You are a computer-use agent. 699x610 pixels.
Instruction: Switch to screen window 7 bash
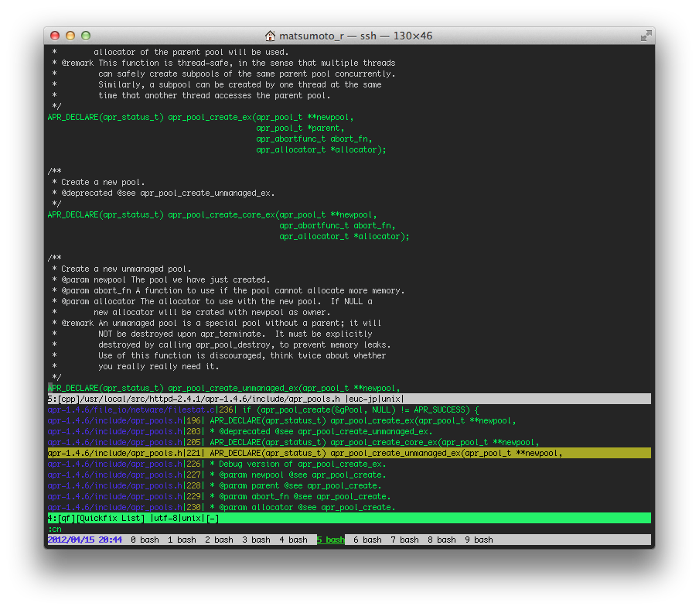(x=404, y=540)
